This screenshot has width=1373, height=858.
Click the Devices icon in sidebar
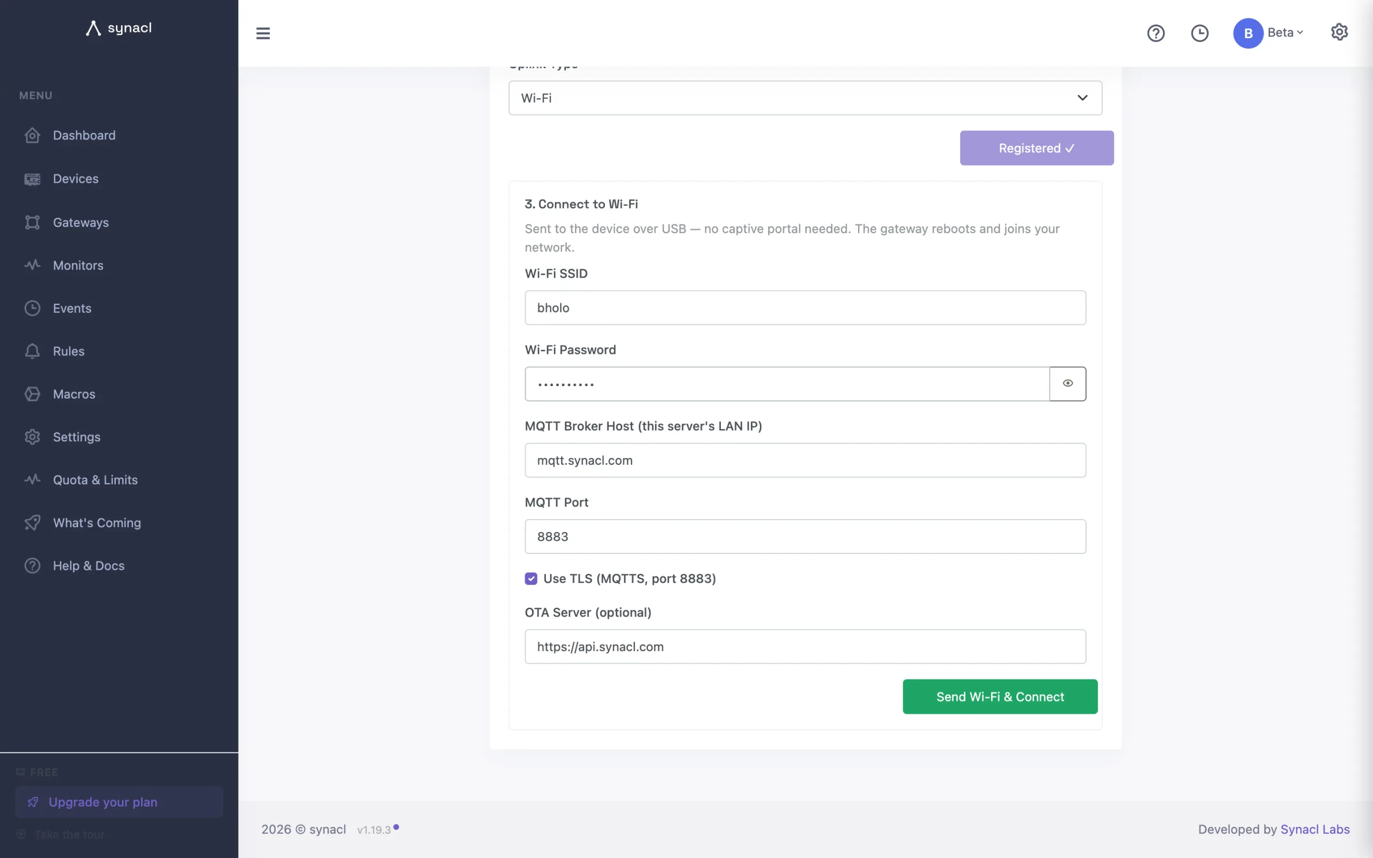32,179
